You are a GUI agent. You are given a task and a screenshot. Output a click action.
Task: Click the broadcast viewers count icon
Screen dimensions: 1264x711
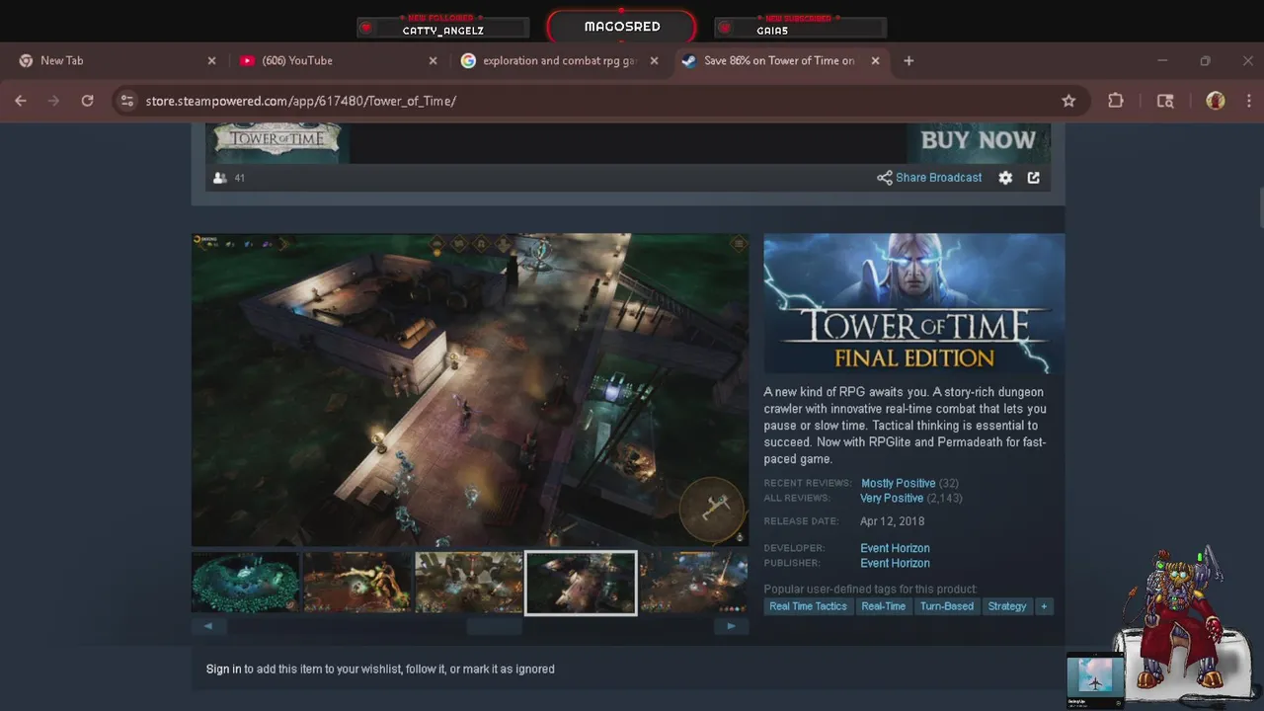tap(220, 178)
